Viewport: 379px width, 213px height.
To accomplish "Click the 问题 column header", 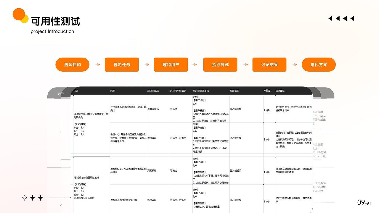I will 113,91.
